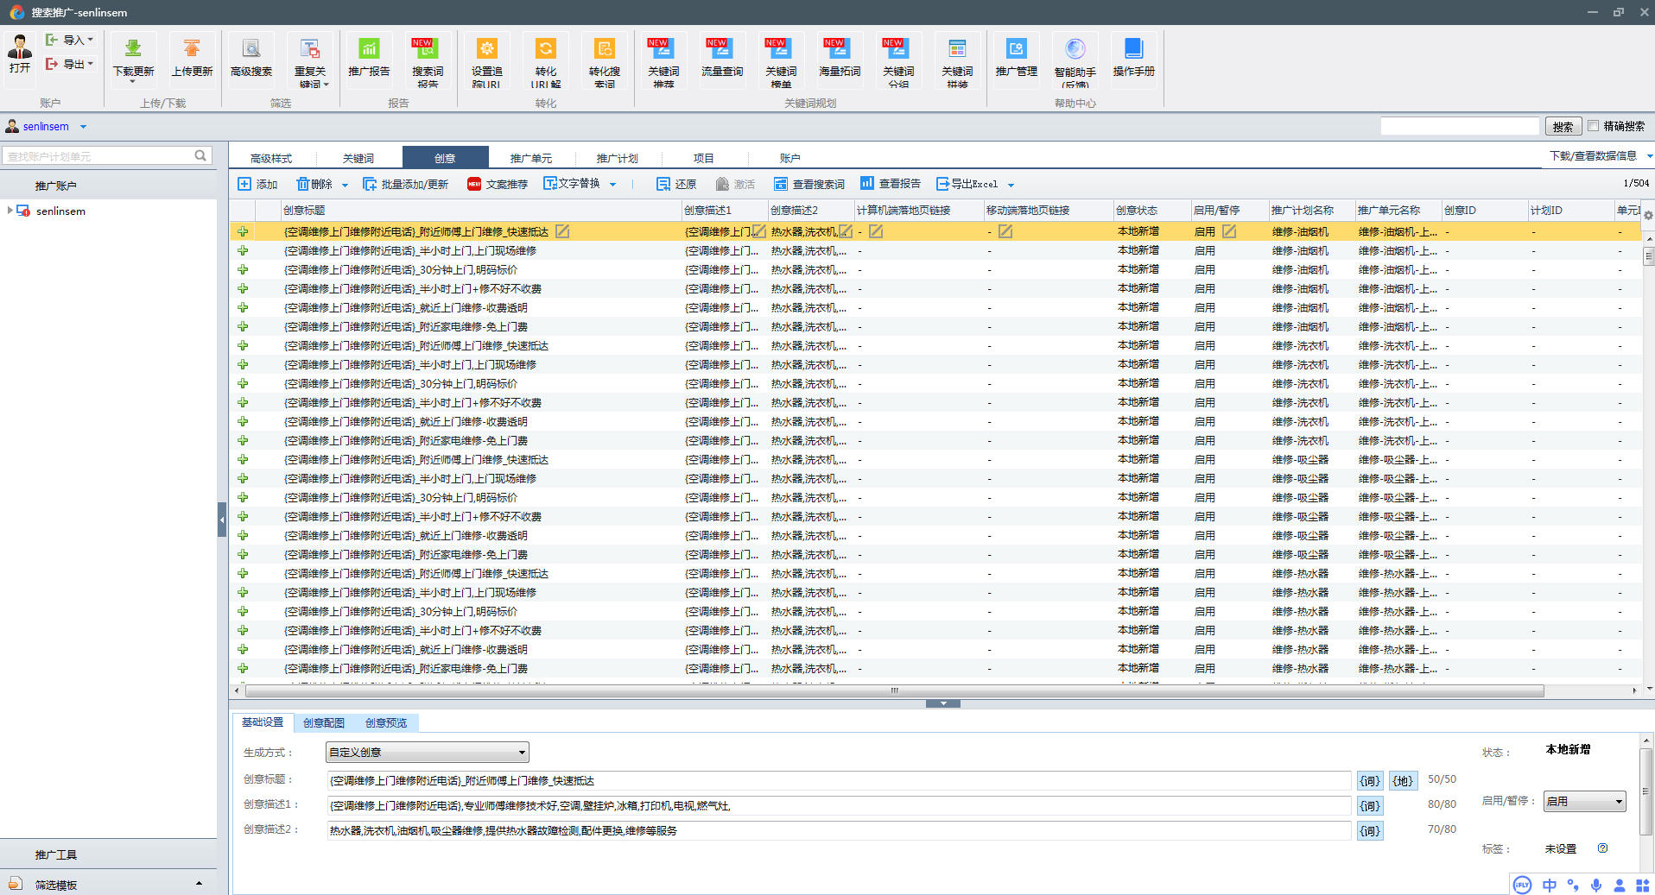1655x895 pixels.
Task: Click the 下载更新 download icon
Action: point(133,50)
